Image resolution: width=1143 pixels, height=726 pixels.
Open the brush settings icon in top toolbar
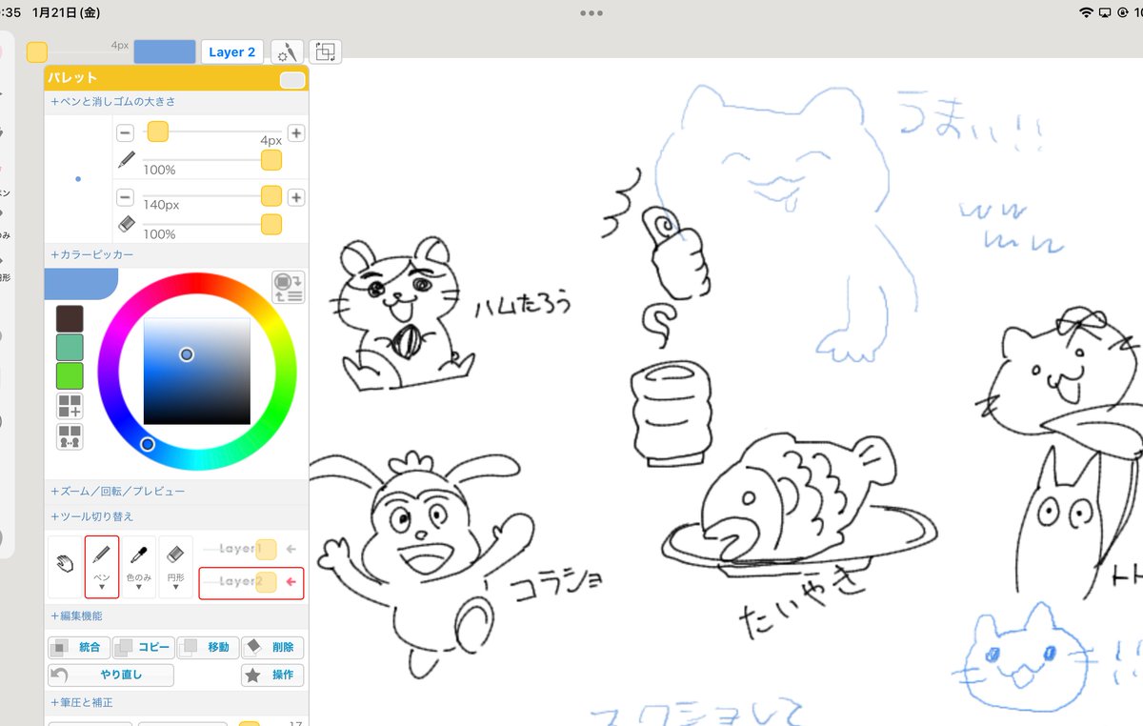tap(287, 51)
